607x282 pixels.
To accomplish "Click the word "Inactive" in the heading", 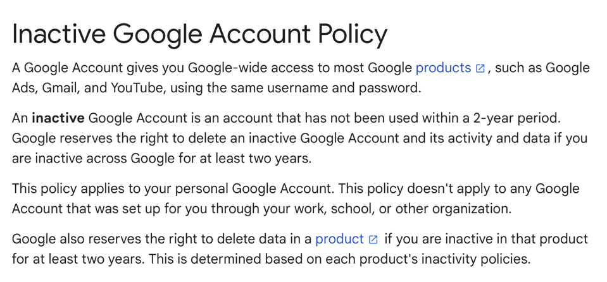I will click(x=58, y=34).
